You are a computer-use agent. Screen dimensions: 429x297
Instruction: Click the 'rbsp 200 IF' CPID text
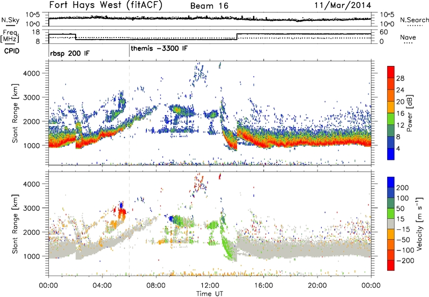click(70, 53)
